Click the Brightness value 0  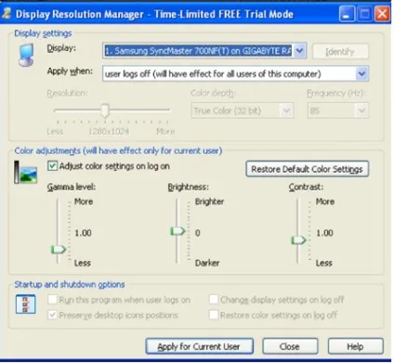click(198, 233)
